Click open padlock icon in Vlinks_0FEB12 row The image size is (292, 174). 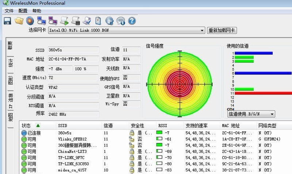point(132,139)
